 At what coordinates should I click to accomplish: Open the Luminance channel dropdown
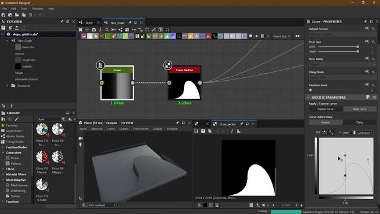click(363, 133)
